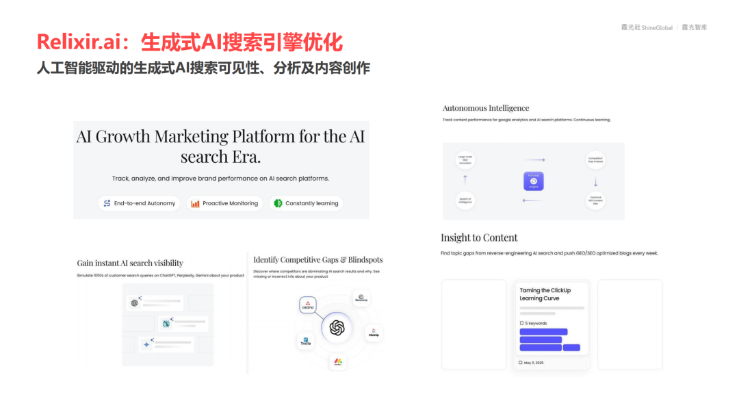Click the ClickUp logo tile
The width and height of the screenshot is (739, 416).
pyautogui.click(x=374, y=333)
